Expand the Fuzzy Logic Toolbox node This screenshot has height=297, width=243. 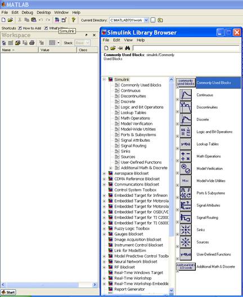coord(104,228)
